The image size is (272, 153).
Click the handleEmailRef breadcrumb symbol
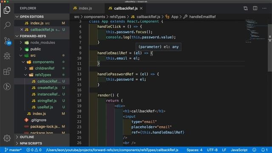199,17
